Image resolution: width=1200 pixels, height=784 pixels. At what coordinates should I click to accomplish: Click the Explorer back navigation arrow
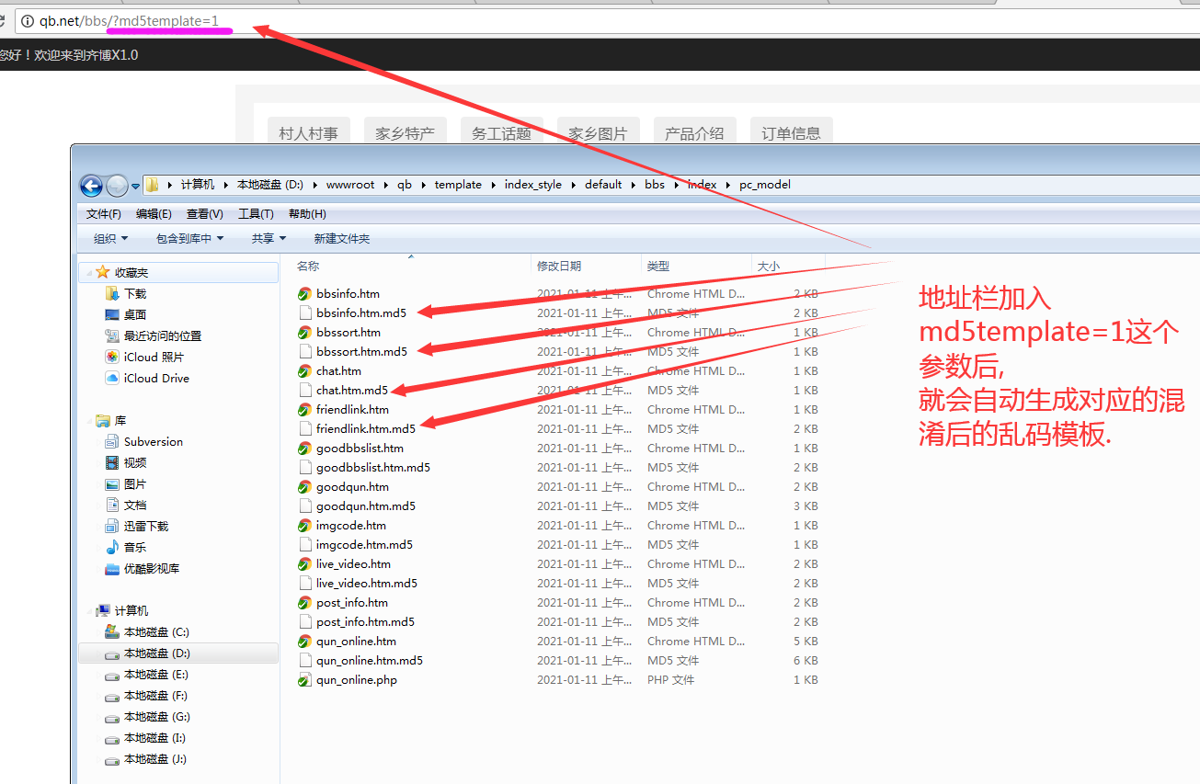(x=91, y=186)
